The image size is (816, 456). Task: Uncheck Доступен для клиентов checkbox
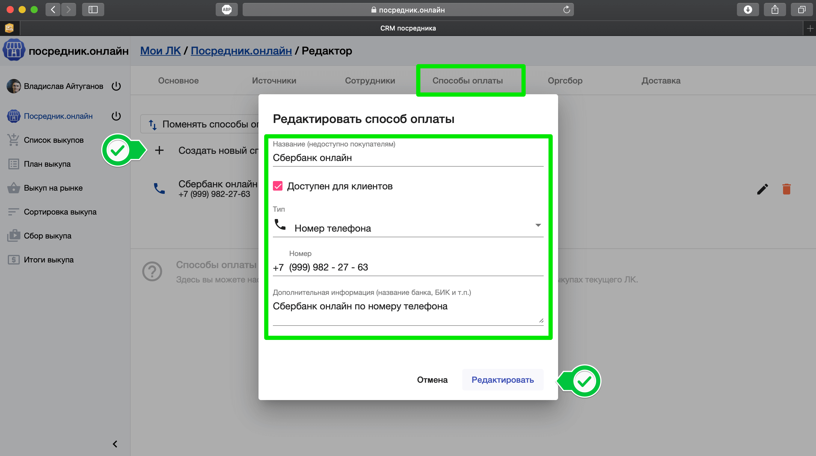(x=278, y=186)
